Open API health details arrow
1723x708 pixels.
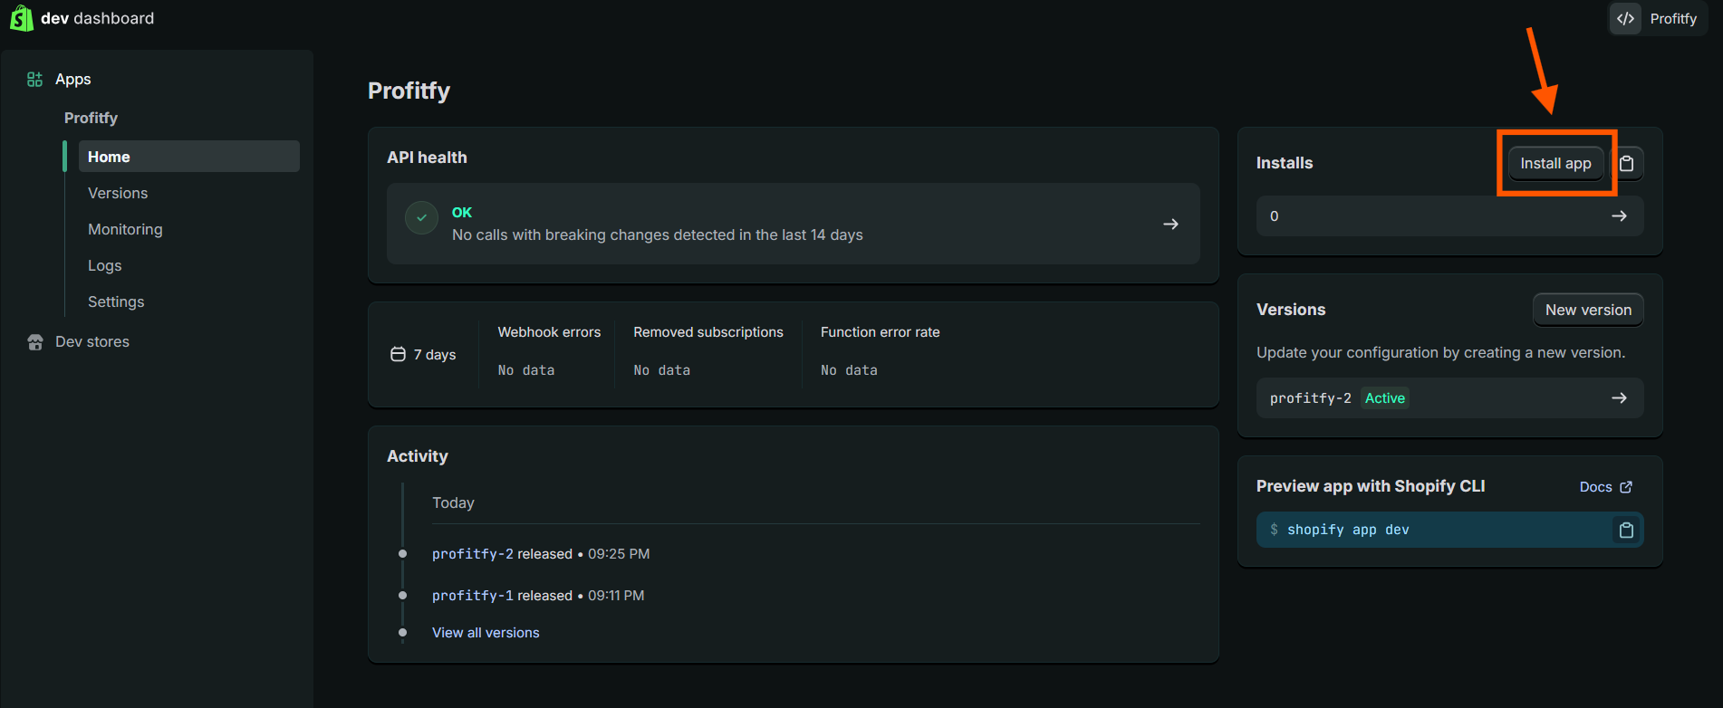click(x=1170, y=224)
